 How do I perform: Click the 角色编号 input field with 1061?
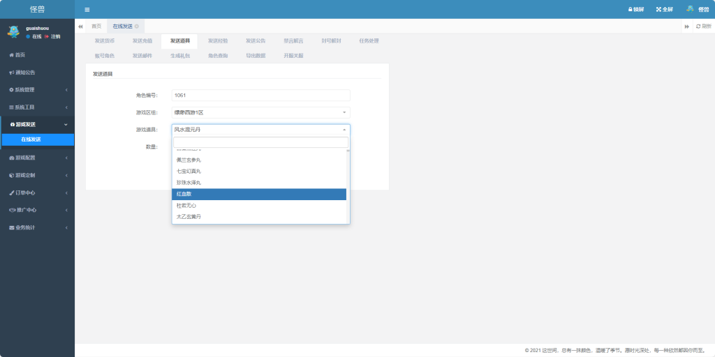coord(261,95)
